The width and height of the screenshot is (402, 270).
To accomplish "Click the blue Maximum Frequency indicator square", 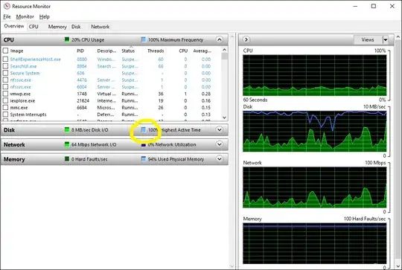I will tap(144, 39).
